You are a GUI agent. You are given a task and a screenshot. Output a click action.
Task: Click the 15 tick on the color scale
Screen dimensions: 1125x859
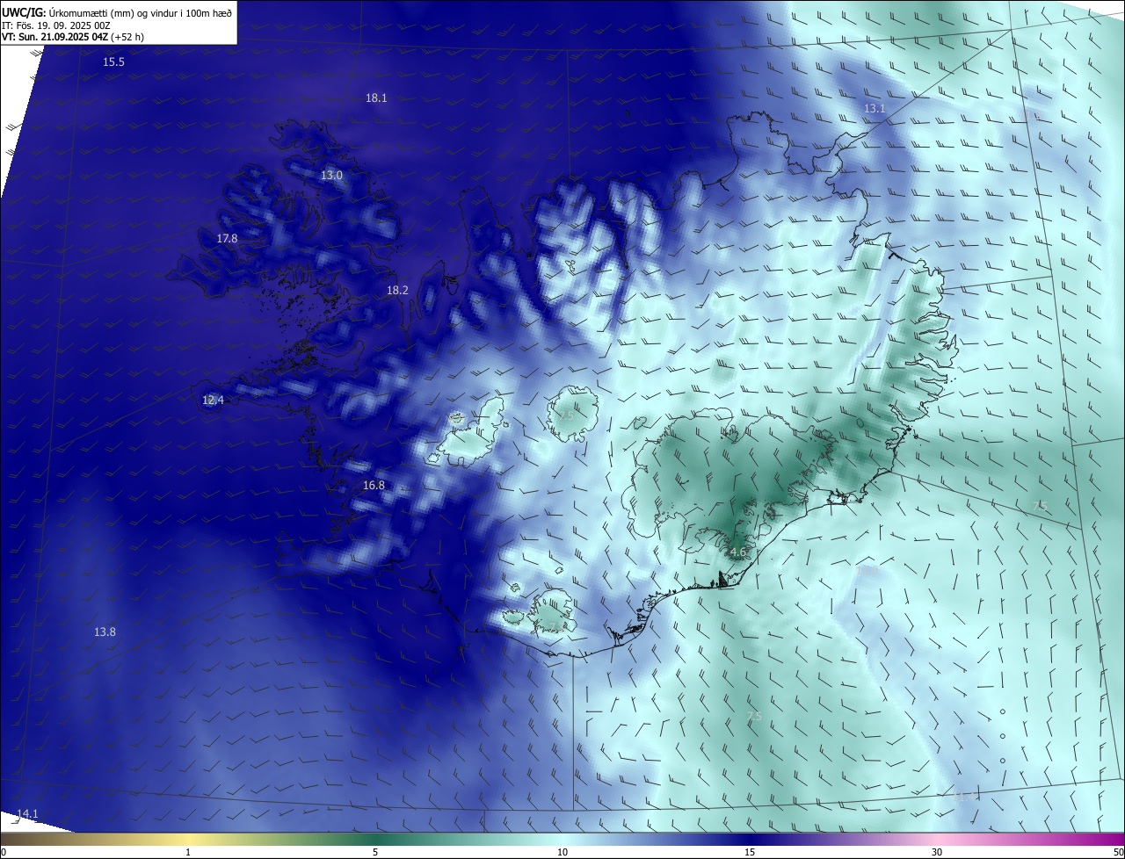click(750, 852)
